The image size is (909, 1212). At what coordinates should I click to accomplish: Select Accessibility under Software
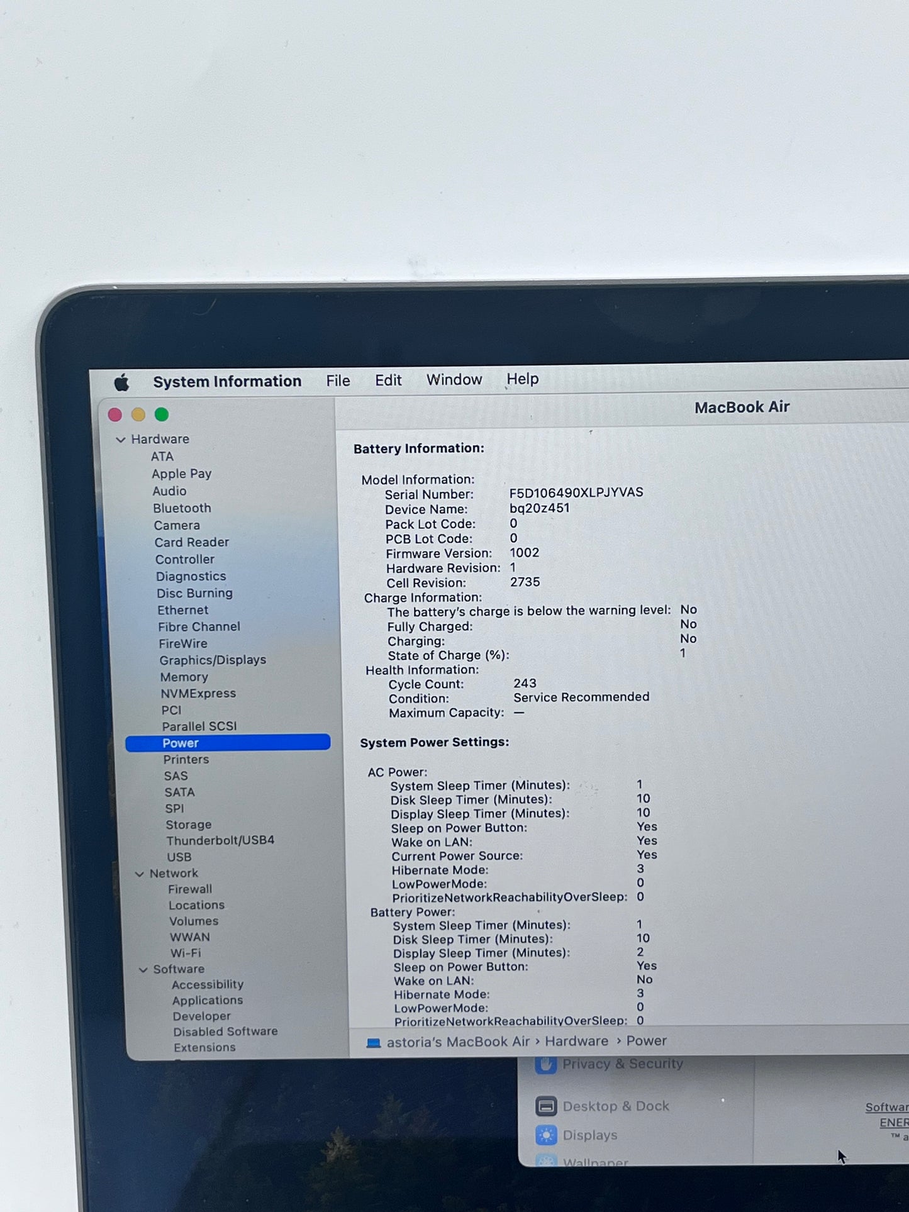pyautogui.click(x=208, y=985)
